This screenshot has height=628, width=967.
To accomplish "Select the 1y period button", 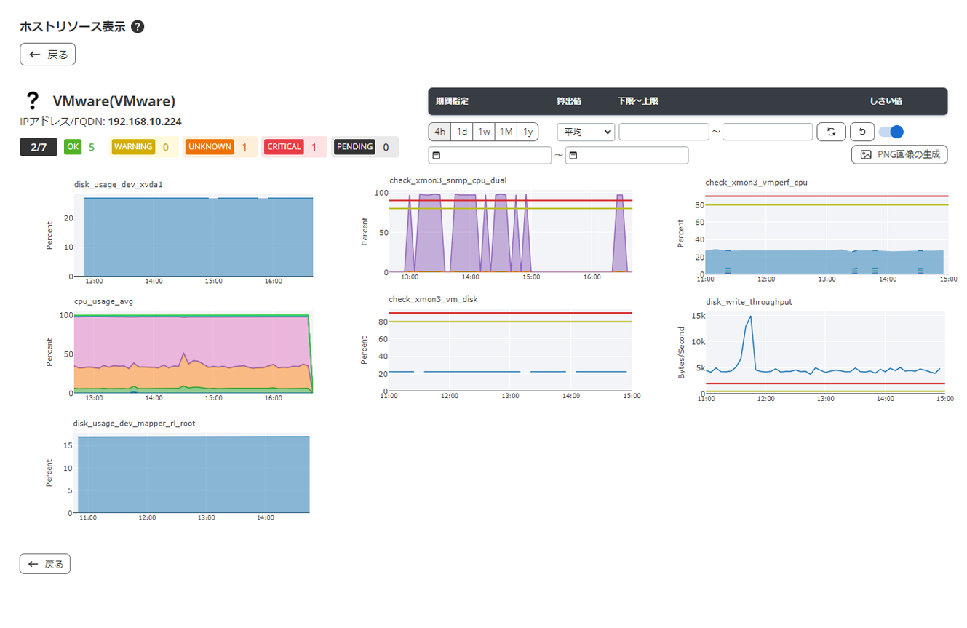I will click(x=528, y=132).
